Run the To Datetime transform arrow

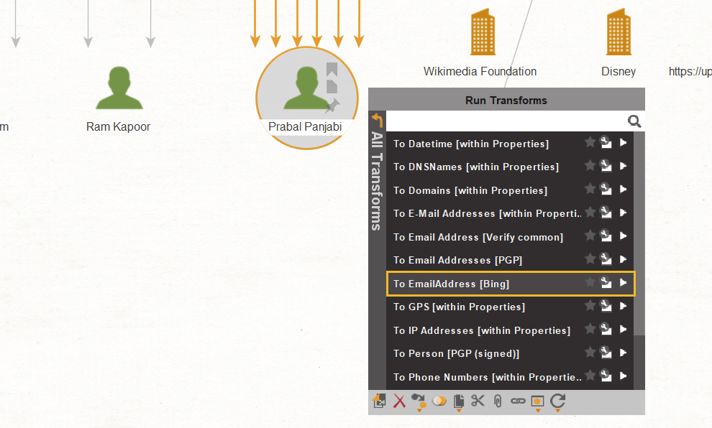(624, 143)
